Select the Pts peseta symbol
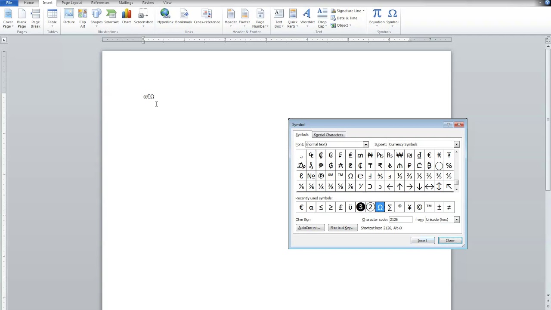 tap(380, 155)
